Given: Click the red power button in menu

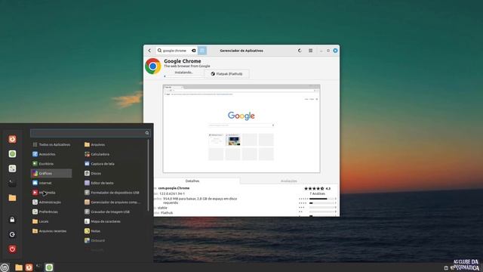Looking at the screenshot, I should pyautogui.click(x=12, y=249).
